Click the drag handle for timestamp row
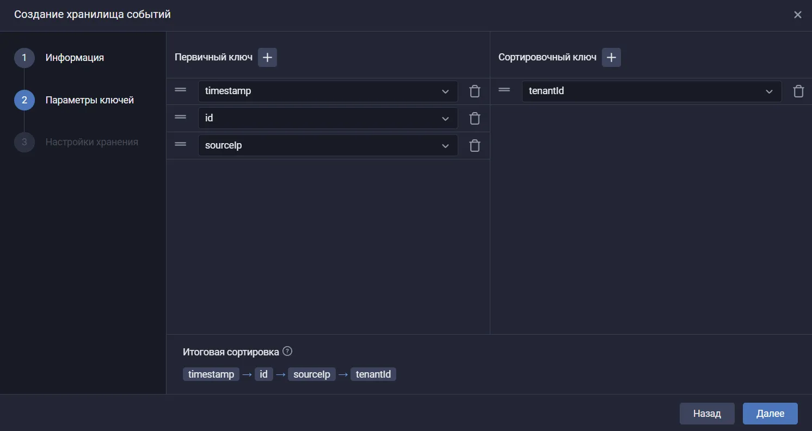The width and height of the screenshot is (812, 431). pyautogui.click(x=181, y=90)
